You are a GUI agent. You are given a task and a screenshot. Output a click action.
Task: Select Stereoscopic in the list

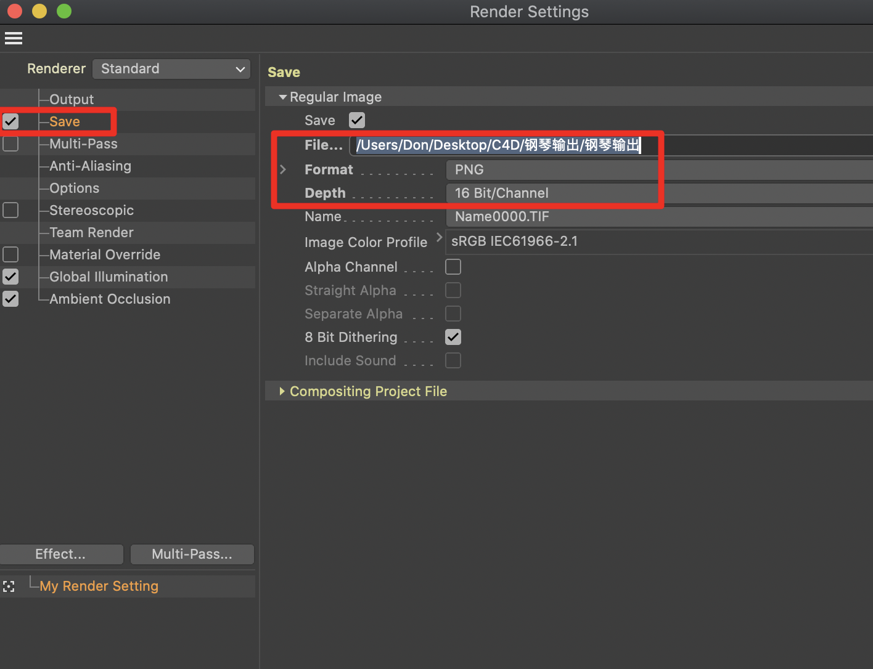pos(91,210)
